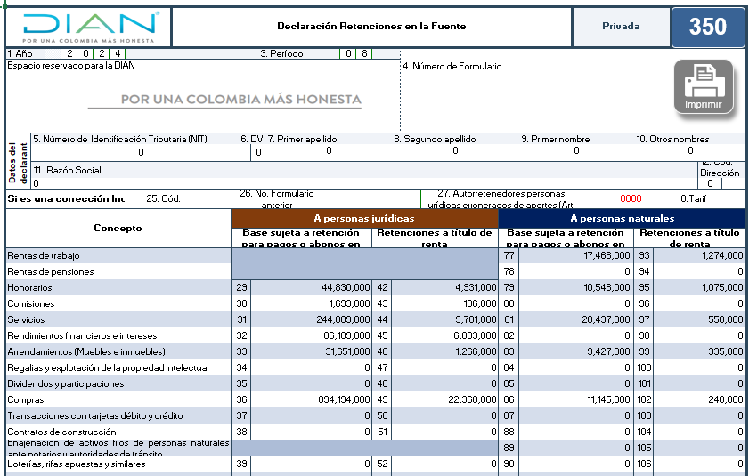Click the Imprimir printer button

pyautogui.click(x=704, y=87)
